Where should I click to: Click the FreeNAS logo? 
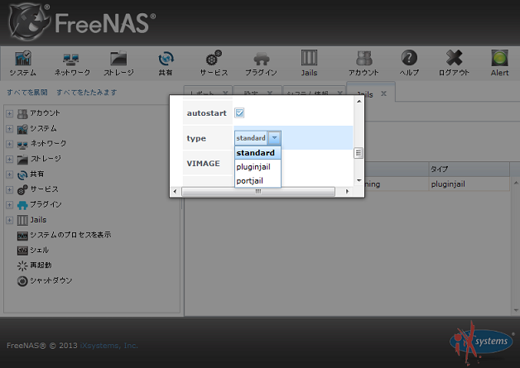click(82, 22)
